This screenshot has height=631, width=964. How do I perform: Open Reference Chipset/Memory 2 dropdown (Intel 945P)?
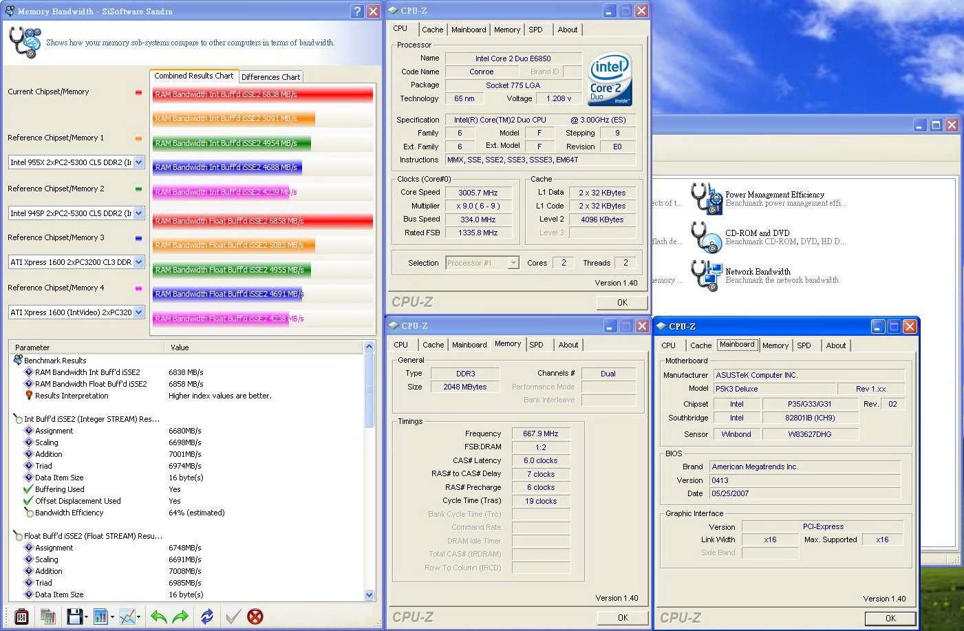[138, 213]
